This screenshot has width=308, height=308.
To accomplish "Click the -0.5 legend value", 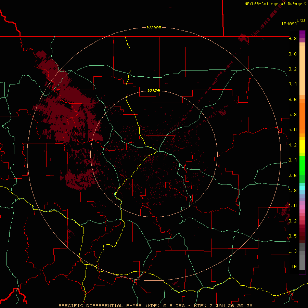I will point(291,236).
